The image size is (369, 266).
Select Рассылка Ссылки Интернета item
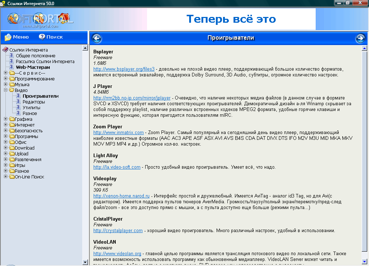pyautogui.click(x=45, y=61)
